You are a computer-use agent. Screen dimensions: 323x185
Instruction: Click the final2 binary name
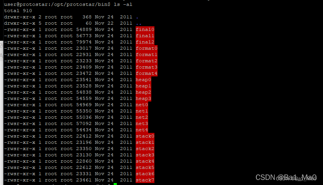click(145, 42)
